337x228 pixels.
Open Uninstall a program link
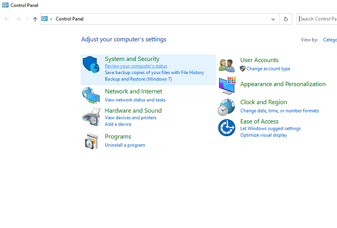tap(125, 145)
